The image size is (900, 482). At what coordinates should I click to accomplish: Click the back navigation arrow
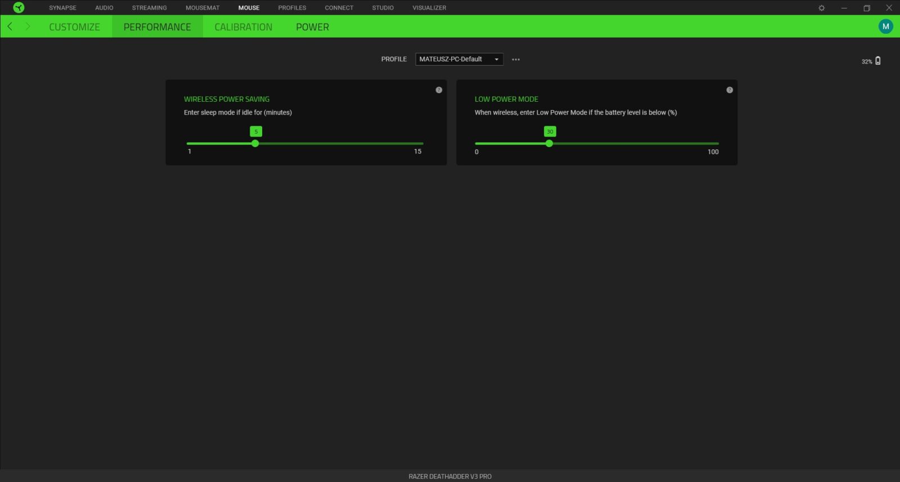pos(10,26)
